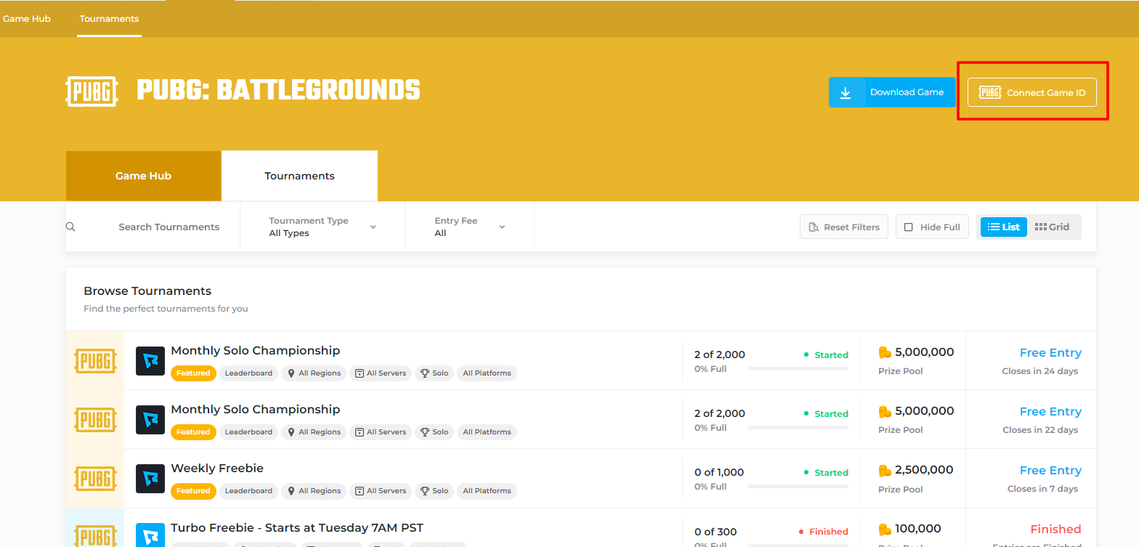
Task: Click Free Entry on the Weekly Freebie row
Action: (x=1050, y=471)
